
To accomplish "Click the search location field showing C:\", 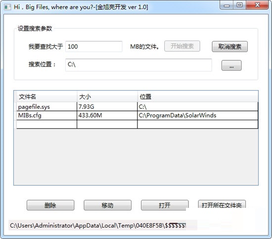I will coord(138,65).
